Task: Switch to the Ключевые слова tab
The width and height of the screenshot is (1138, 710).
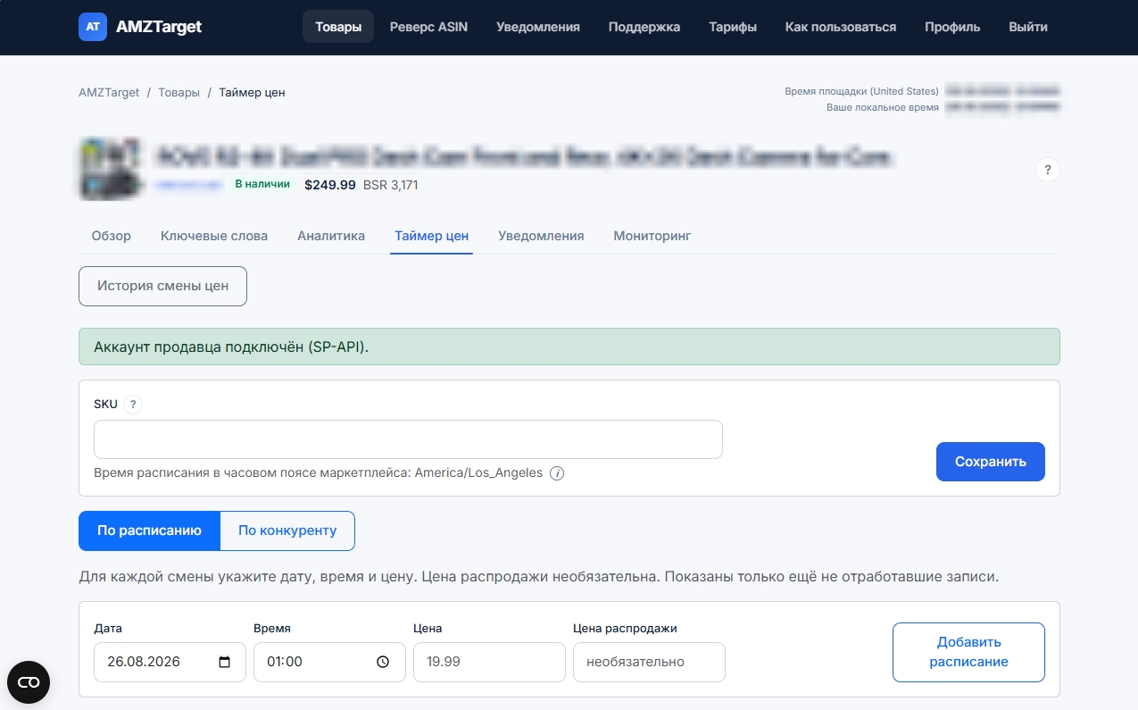Action: [x=214, y=236]
